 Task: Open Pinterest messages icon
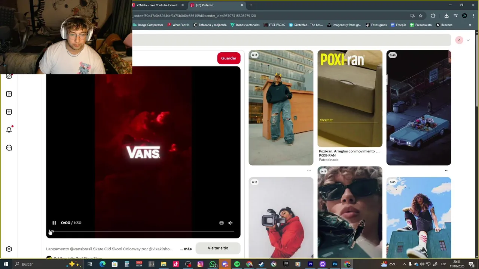tap(9, 148)
